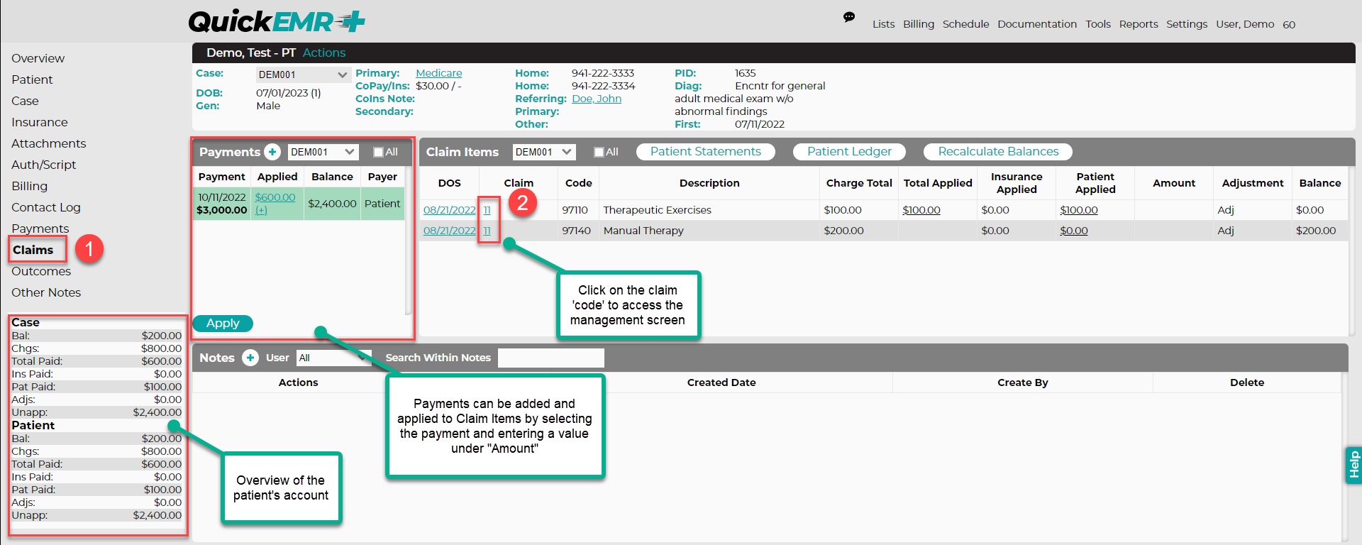This screenshot has width=1362, height=545.
Task: Click the Balance column header in Claim Items
Action: [x=1319, y=183]
